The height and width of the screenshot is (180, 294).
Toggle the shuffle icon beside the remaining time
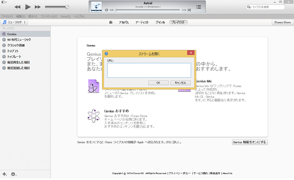click(x=189, y=10)
